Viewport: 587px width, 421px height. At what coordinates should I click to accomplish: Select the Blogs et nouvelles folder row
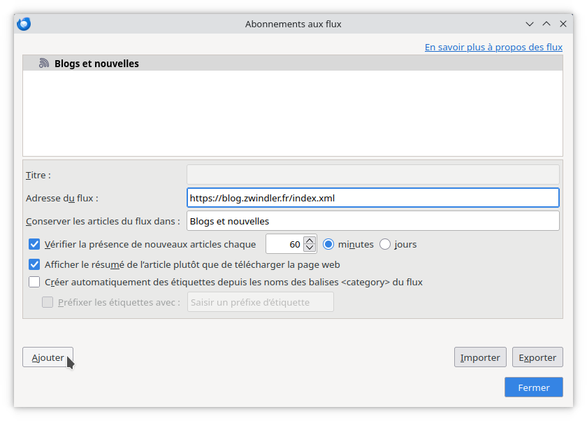(96, 64)
